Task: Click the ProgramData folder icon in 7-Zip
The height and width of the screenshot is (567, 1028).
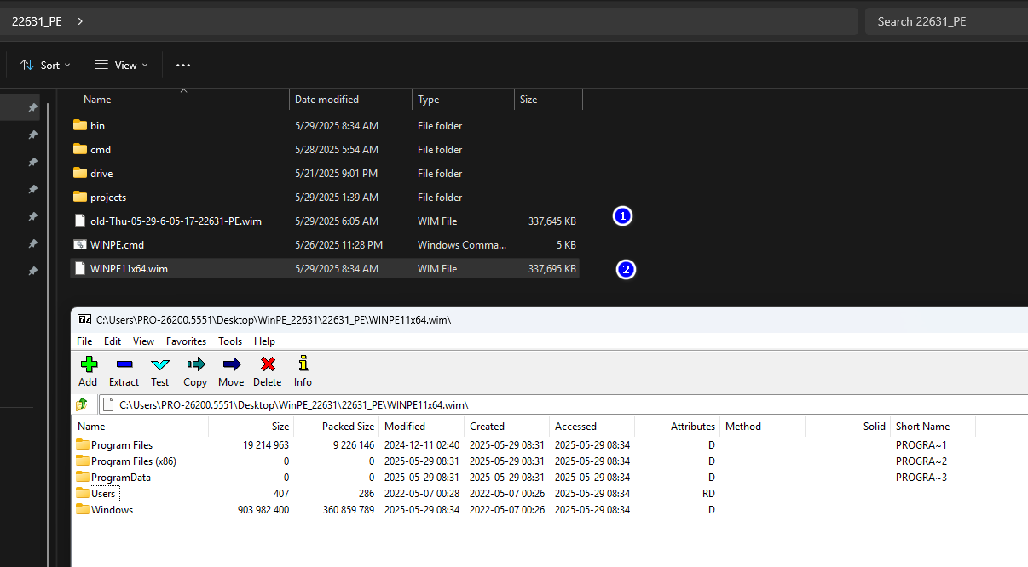Action: pyautogui.click(x=83, y=477)
